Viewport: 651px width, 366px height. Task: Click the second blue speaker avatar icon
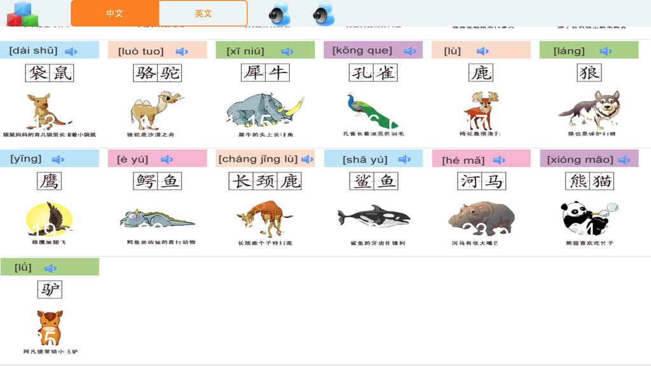click(324, 13)
